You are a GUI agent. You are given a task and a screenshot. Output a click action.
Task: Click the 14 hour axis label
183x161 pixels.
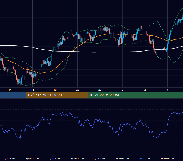click(x=10, y=90)
